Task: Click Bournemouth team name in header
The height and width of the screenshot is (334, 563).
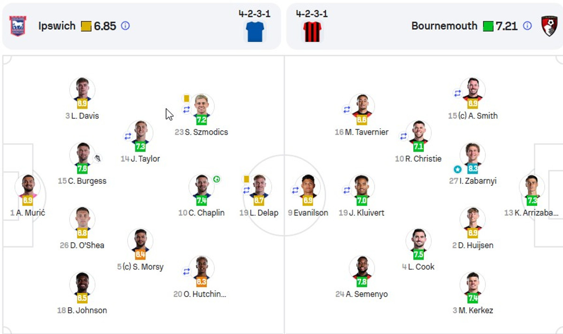Action: 444,26
